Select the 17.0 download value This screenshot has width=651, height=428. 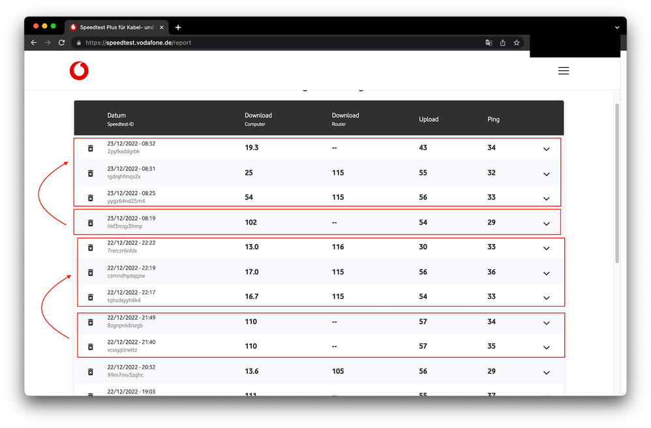click(252, 272)
